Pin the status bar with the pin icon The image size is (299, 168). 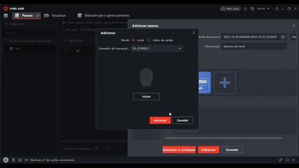pos(280,160)
